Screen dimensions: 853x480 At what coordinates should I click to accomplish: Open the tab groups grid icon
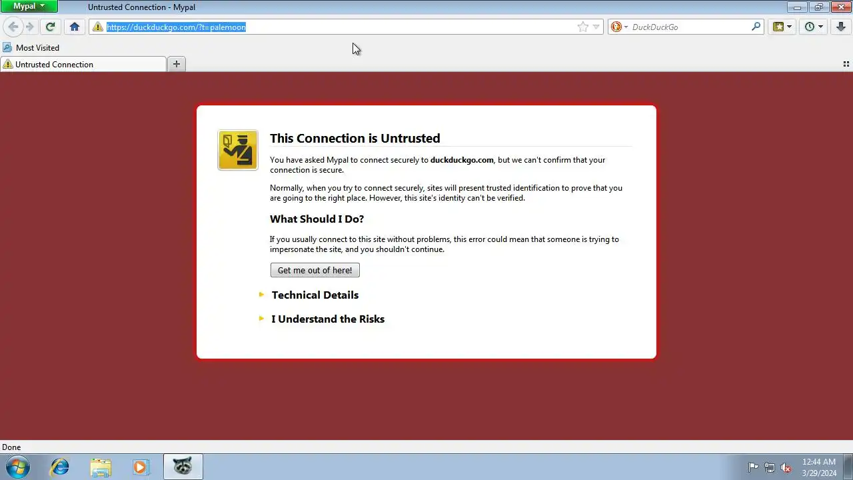tap(846, 64)
